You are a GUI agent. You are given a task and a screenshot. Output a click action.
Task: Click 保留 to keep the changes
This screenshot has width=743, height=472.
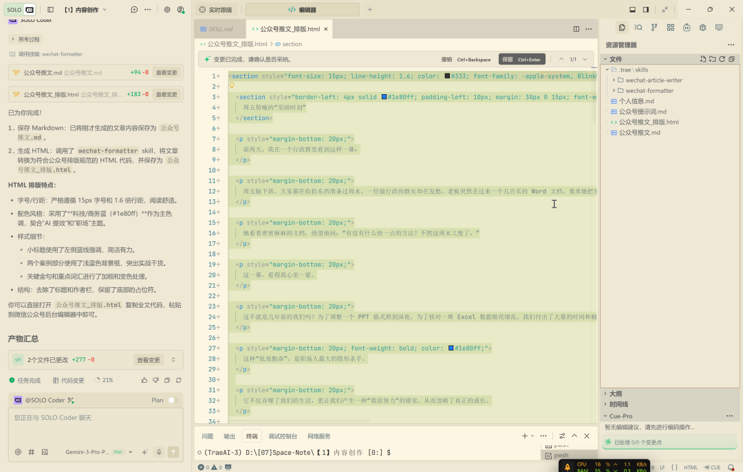(521, 60)
